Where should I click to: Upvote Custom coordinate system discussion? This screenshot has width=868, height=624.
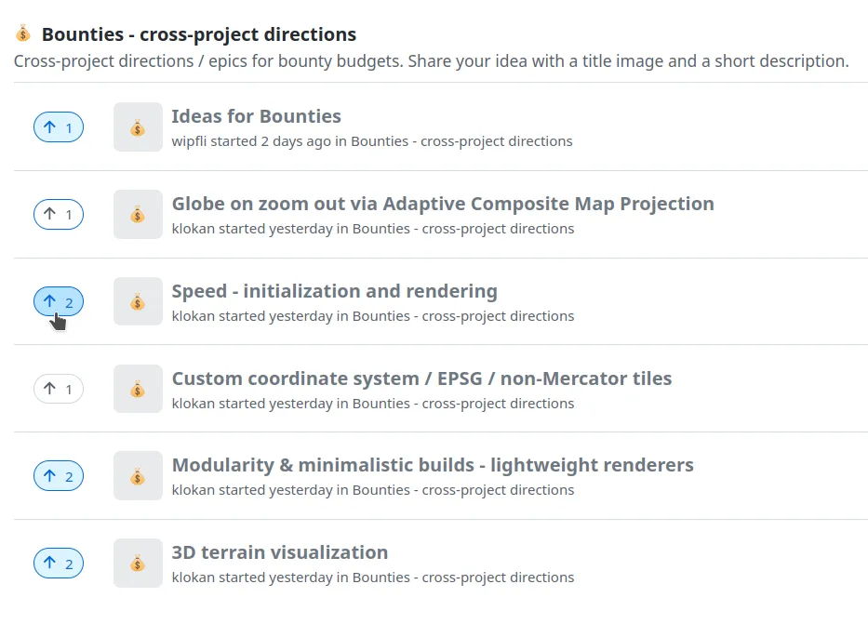pos(59,389)
